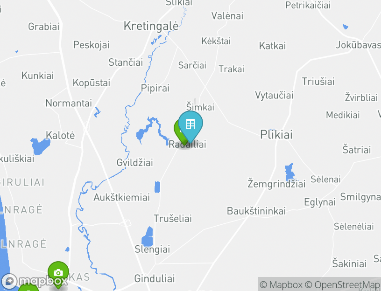Image resolution: width=381 pixels, height=291 pixels.
Task: Click the Jokūbavas label
Action: tap(359, 45)
